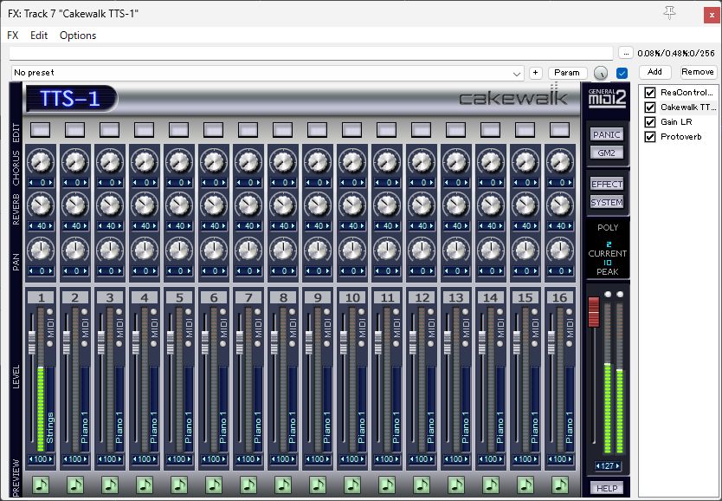Decrease master volume value 127
The width and height of the screenshot is (722, 501).
coord(597,466)
